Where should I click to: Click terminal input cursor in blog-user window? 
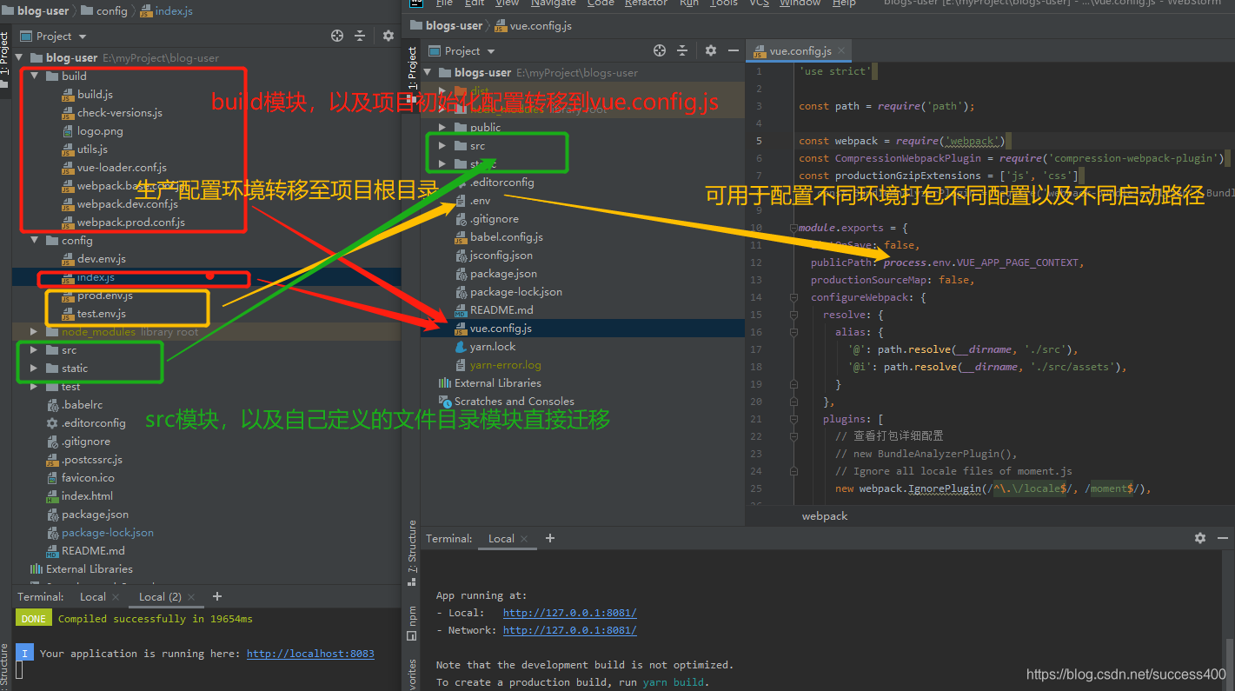19,669
